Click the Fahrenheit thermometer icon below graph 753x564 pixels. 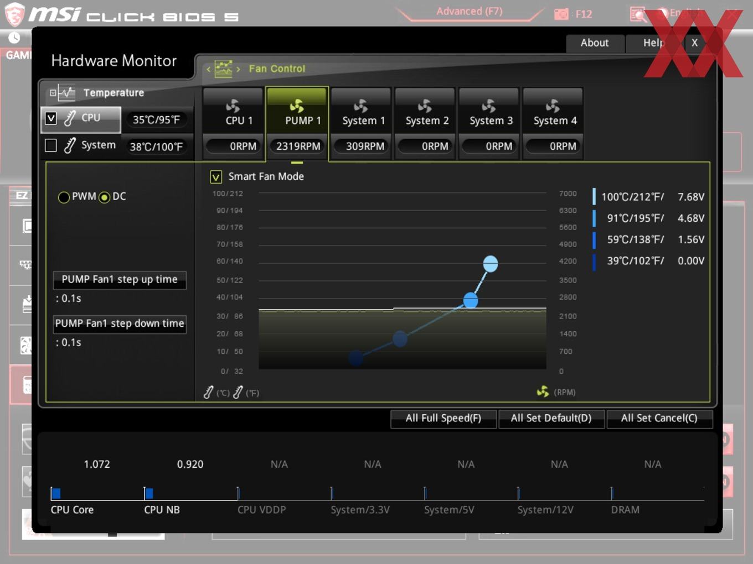coord(238,393)
